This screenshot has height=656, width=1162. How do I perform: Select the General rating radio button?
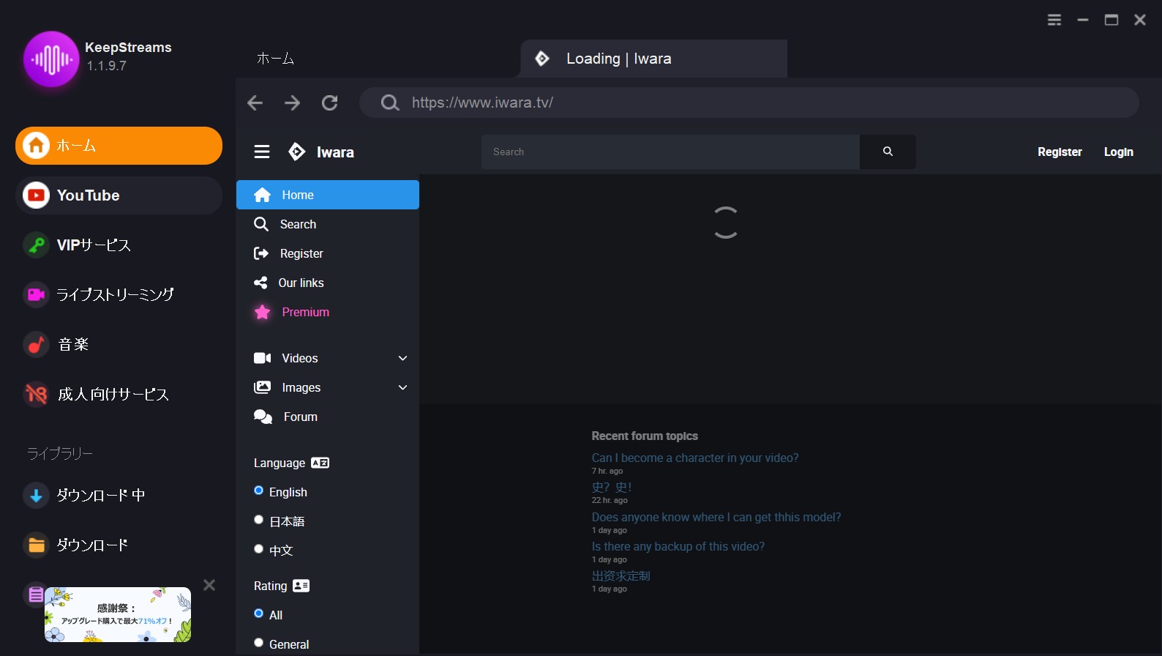point(258,643)
